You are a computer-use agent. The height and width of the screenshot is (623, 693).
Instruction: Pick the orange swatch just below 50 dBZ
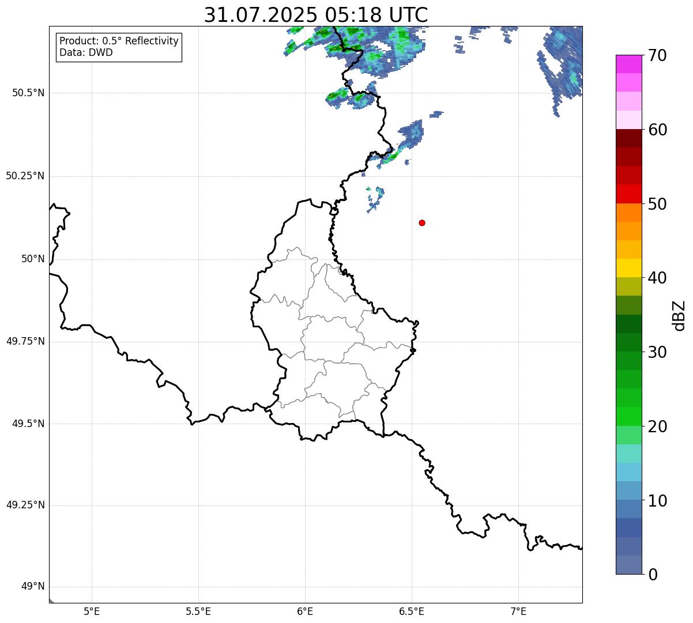coord(628,213)
